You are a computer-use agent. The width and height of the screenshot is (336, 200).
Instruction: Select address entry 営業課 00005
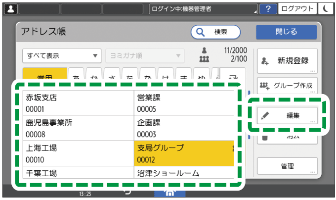coord(184,103)
